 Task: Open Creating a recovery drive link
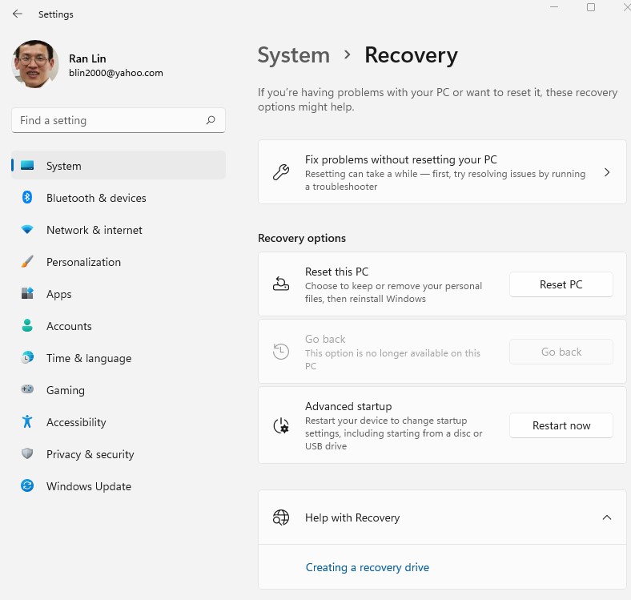(x=367, y=567)
